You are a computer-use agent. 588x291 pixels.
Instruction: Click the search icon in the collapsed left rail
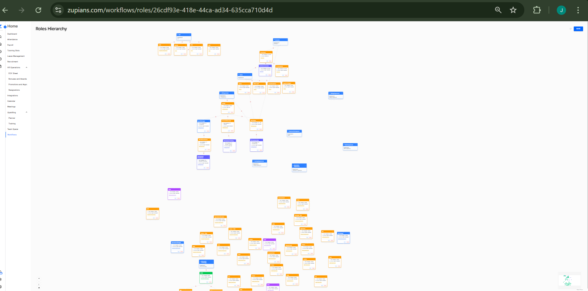coord(1,37)
